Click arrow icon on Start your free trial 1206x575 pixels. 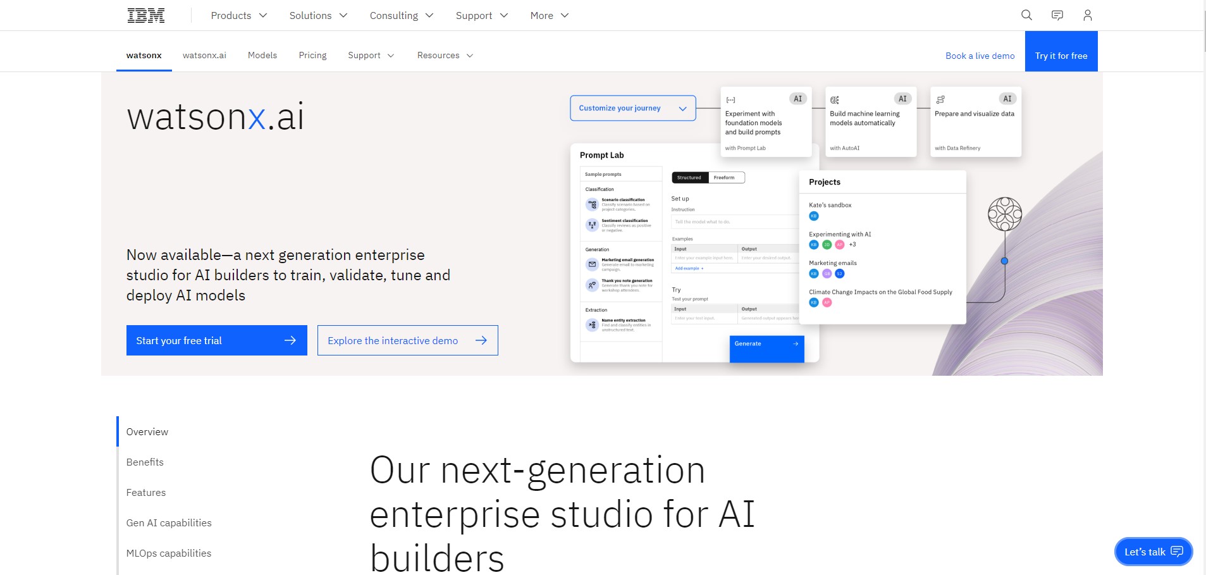(290, 340)
